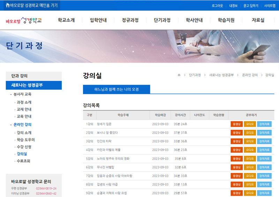Play 동영상 for 8강의 집념의 사람 야곱
Screen dimensions: 279x197
pyautogui.click(x=237, y=184)
